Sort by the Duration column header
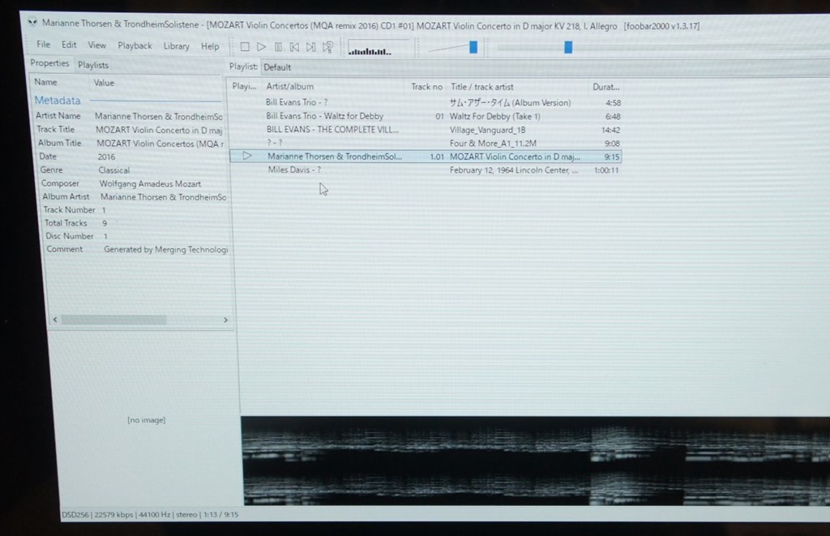This screenshot has width=830, height=536. tap(605, 87)
